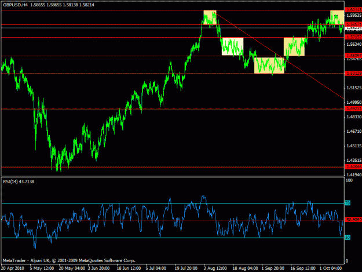
Task: Click the 20 Apr 2010 date label
Action: [13, 269]
